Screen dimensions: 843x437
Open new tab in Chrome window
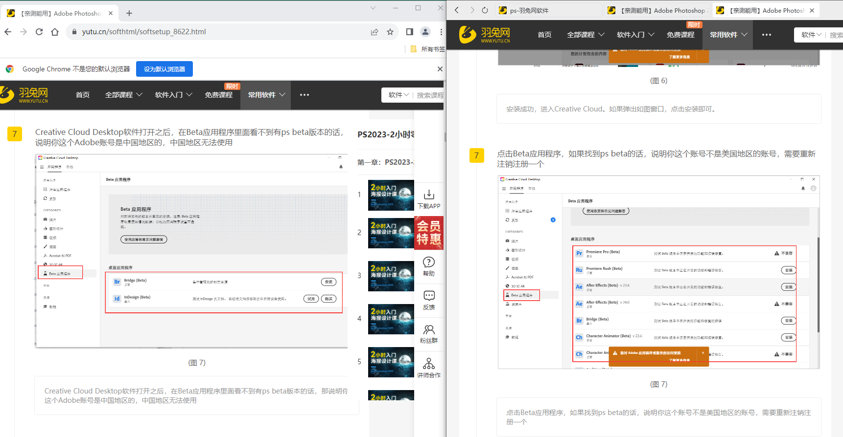(x=129, y=13)
